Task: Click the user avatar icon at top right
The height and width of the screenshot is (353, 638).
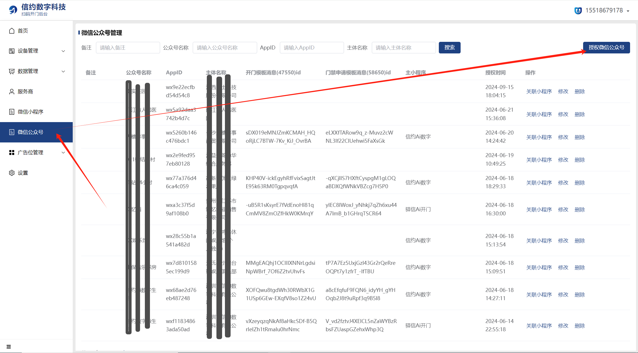Action: pos(578,11)
